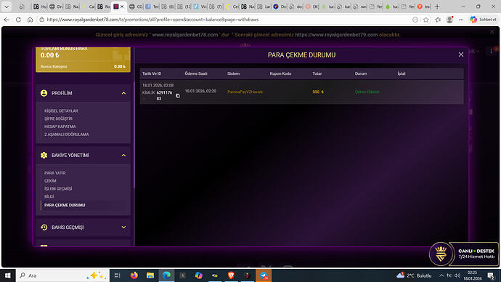The image size is (501, 282).
Task: Open a new browser tab
Action: pos(437,7)
